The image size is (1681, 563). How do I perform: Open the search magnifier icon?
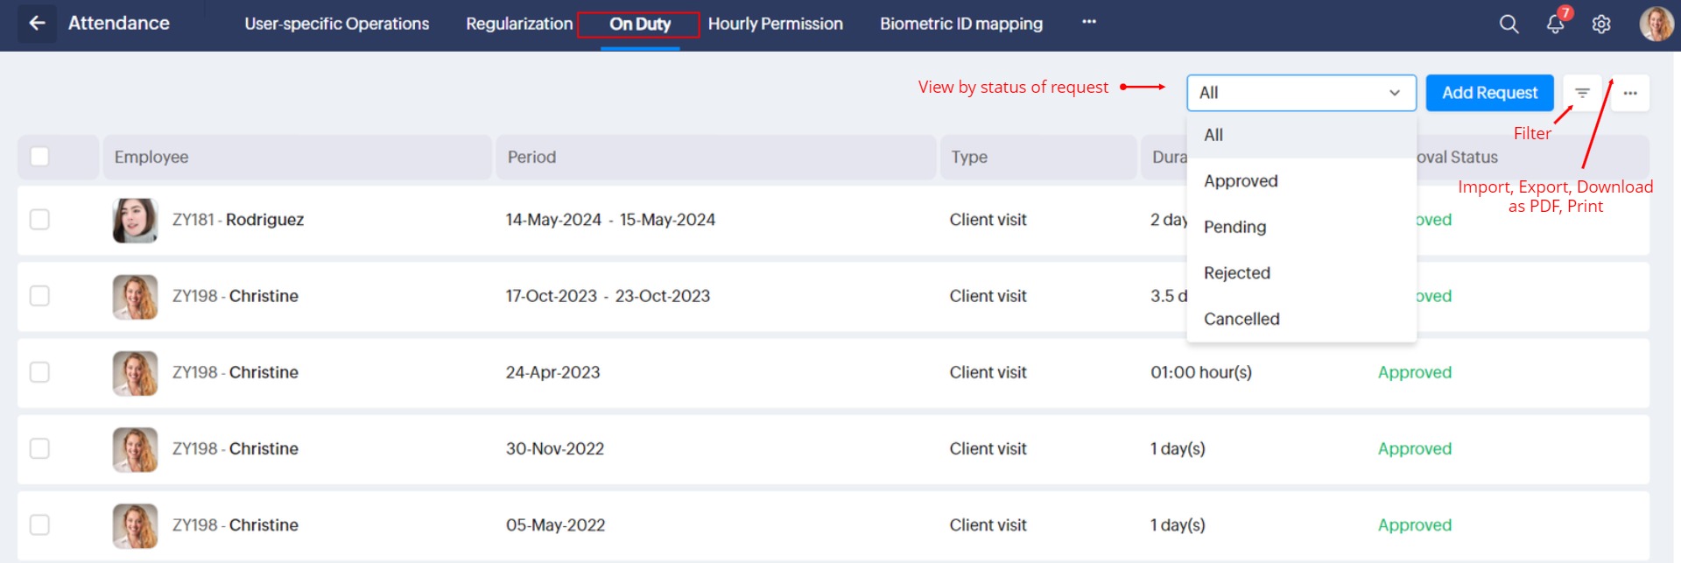coord(1509,25)
